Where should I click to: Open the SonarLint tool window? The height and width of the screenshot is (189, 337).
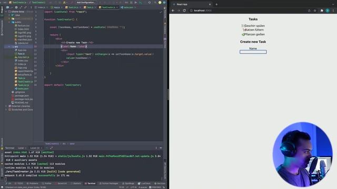click(61, 183)
